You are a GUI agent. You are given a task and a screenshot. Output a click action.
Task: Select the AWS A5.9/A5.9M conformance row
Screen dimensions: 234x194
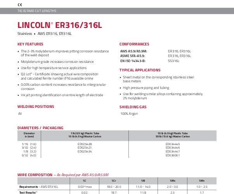click(x=133, y=51)
